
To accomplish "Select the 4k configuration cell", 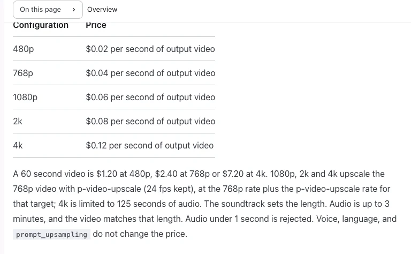I will 18,145.
